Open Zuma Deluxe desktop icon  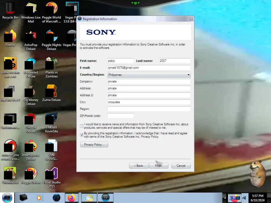point(52,93)
